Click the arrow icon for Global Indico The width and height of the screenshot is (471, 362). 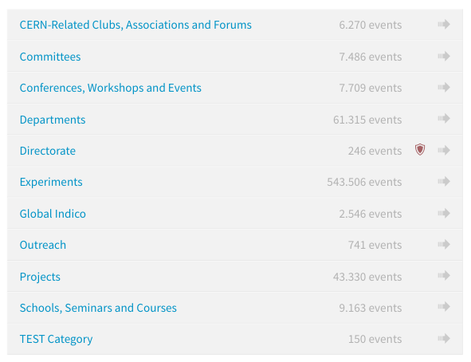[444, 214]
